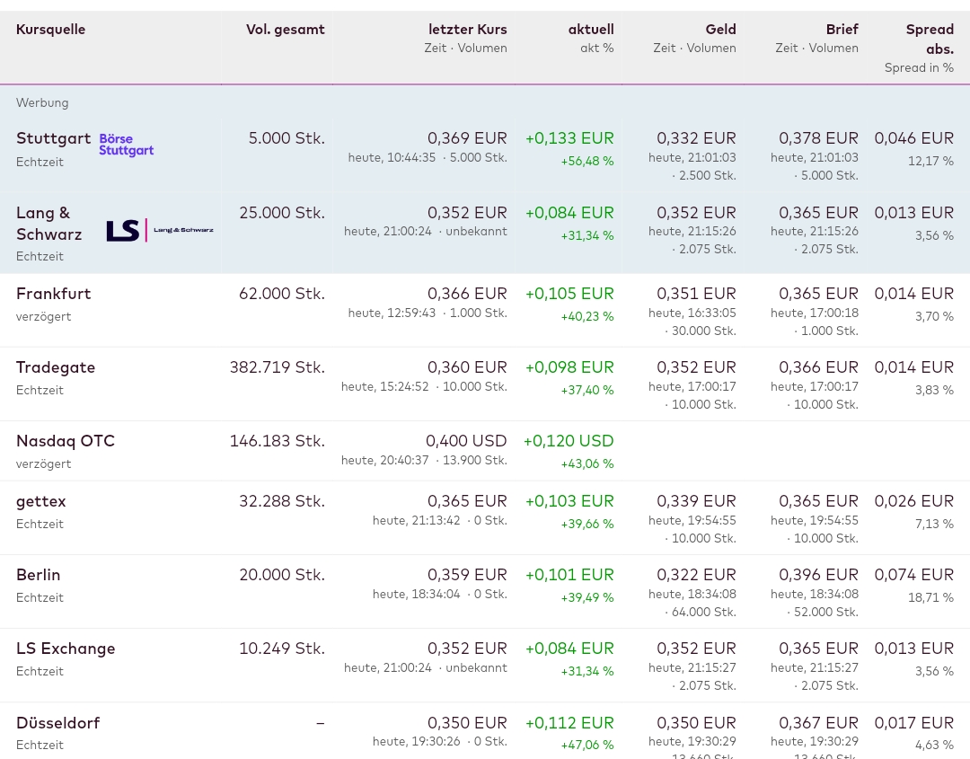Select the Berlin exchange
The height and width of the screenshot is (759, 970).
pyautogui.click(x=39, y=575)
